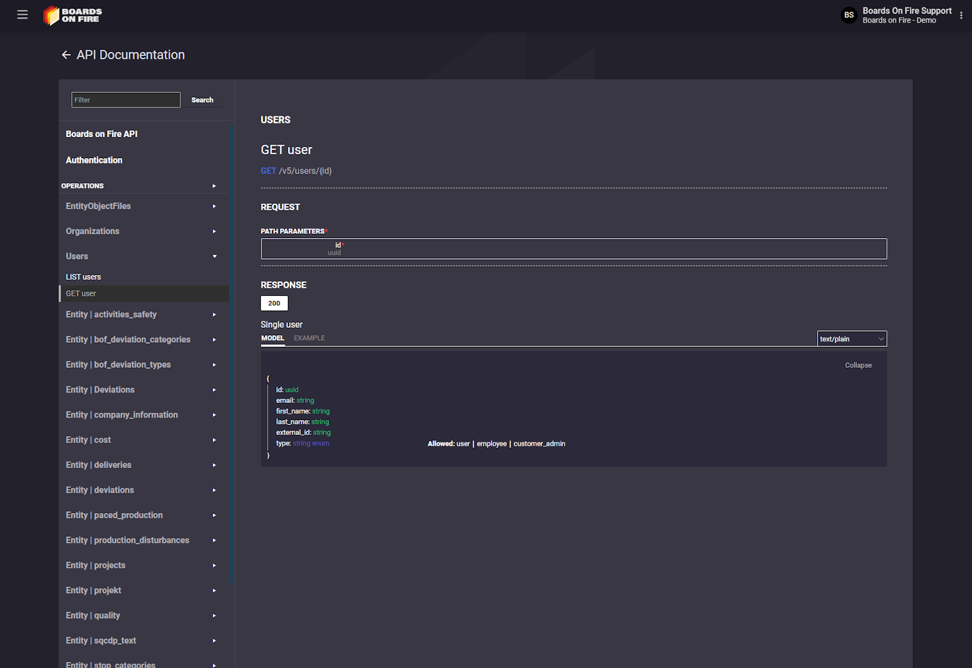
Task: Click the BS user avatar
Action: click(848, 15)
